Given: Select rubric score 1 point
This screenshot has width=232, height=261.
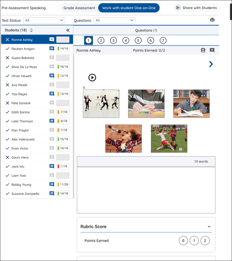Looking at the screenshot, I should tap(194, 240).
